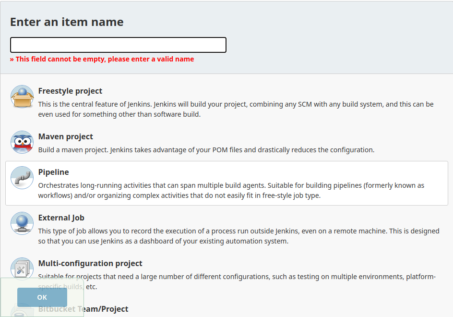Click the External Job description text
The width and height of the screenshot is (453, 317).
pos(238,236)
